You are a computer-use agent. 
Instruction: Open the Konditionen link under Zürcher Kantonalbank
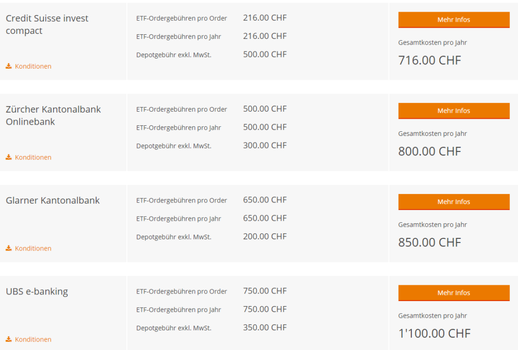tap(33, 157)
